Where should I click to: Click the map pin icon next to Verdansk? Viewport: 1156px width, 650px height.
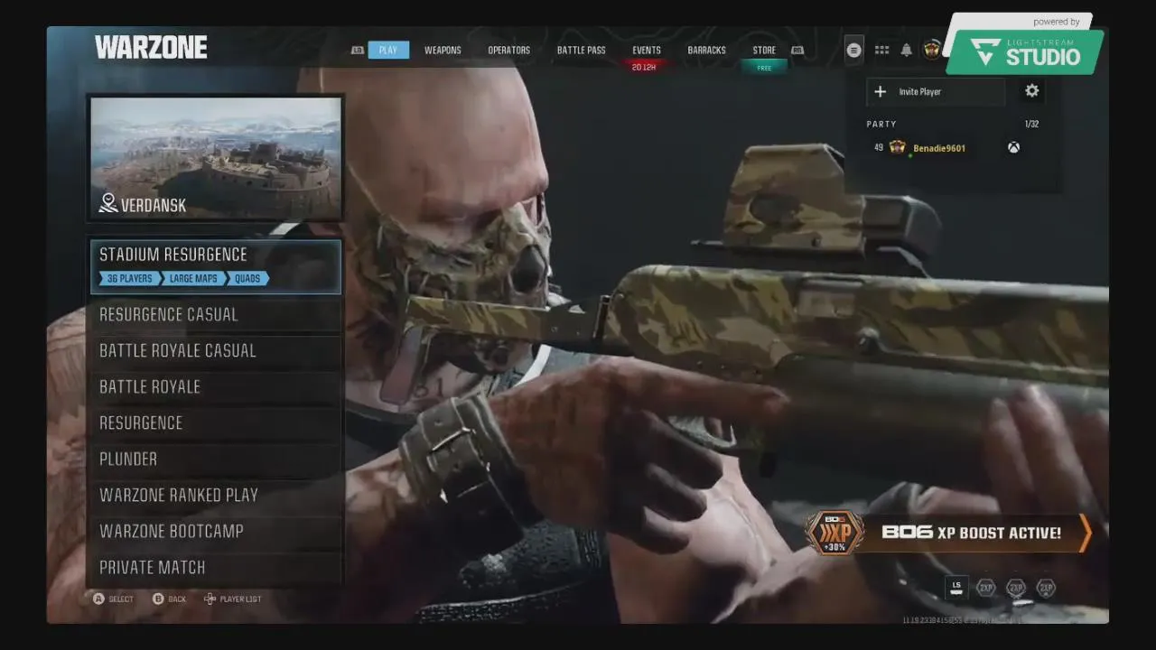[108, 204]
